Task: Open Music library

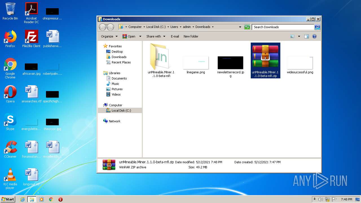Action: (x=115, y=84)
